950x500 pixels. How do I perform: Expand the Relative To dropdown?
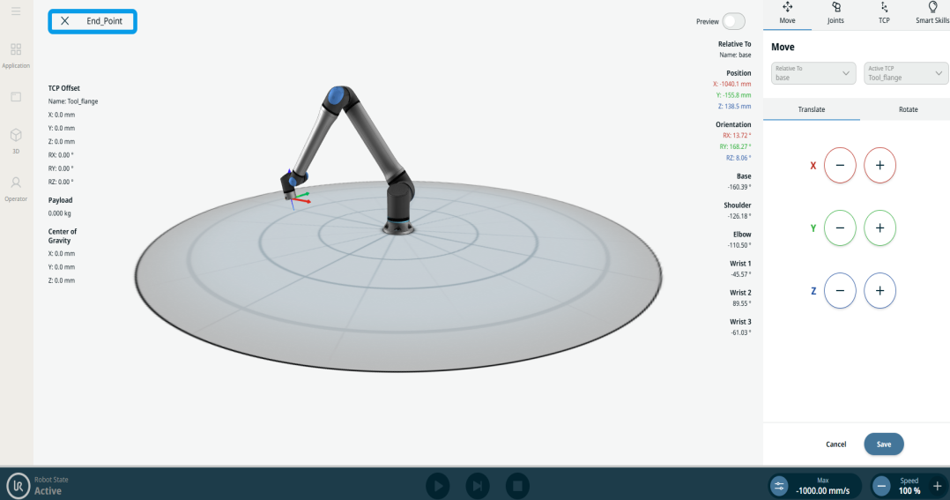pyautogui.click(x=813, y=73)
